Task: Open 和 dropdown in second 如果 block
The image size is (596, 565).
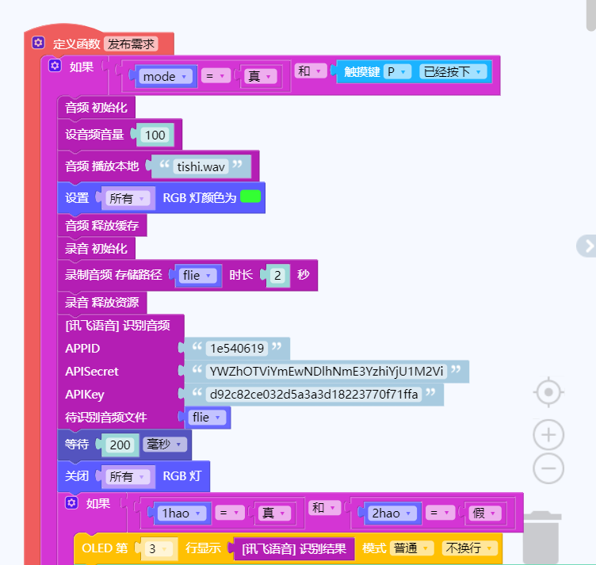Action: tap(325, 508)
